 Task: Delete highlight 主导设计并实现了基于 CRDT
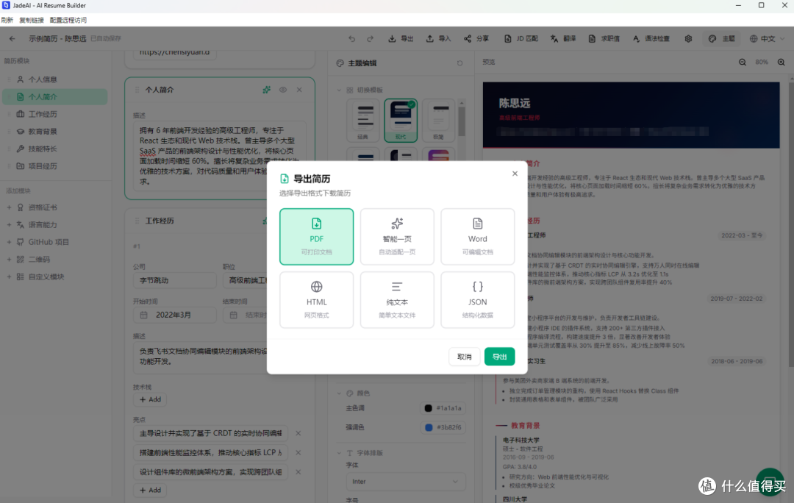[x=298, y=433]
